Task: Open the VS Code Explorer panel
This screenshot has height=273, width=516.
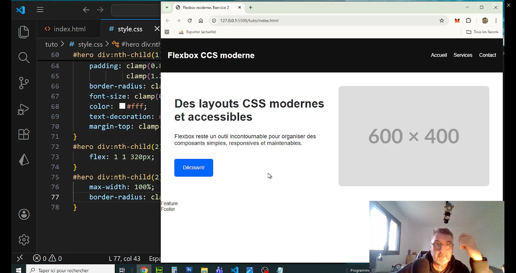Action: pyautogui.click(x=24, y=32)
